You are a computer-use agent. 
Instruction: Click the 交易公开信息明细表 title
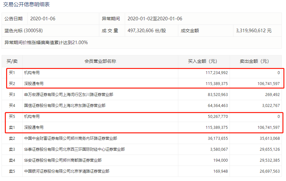pyautogui.click(x=26, y=5)
